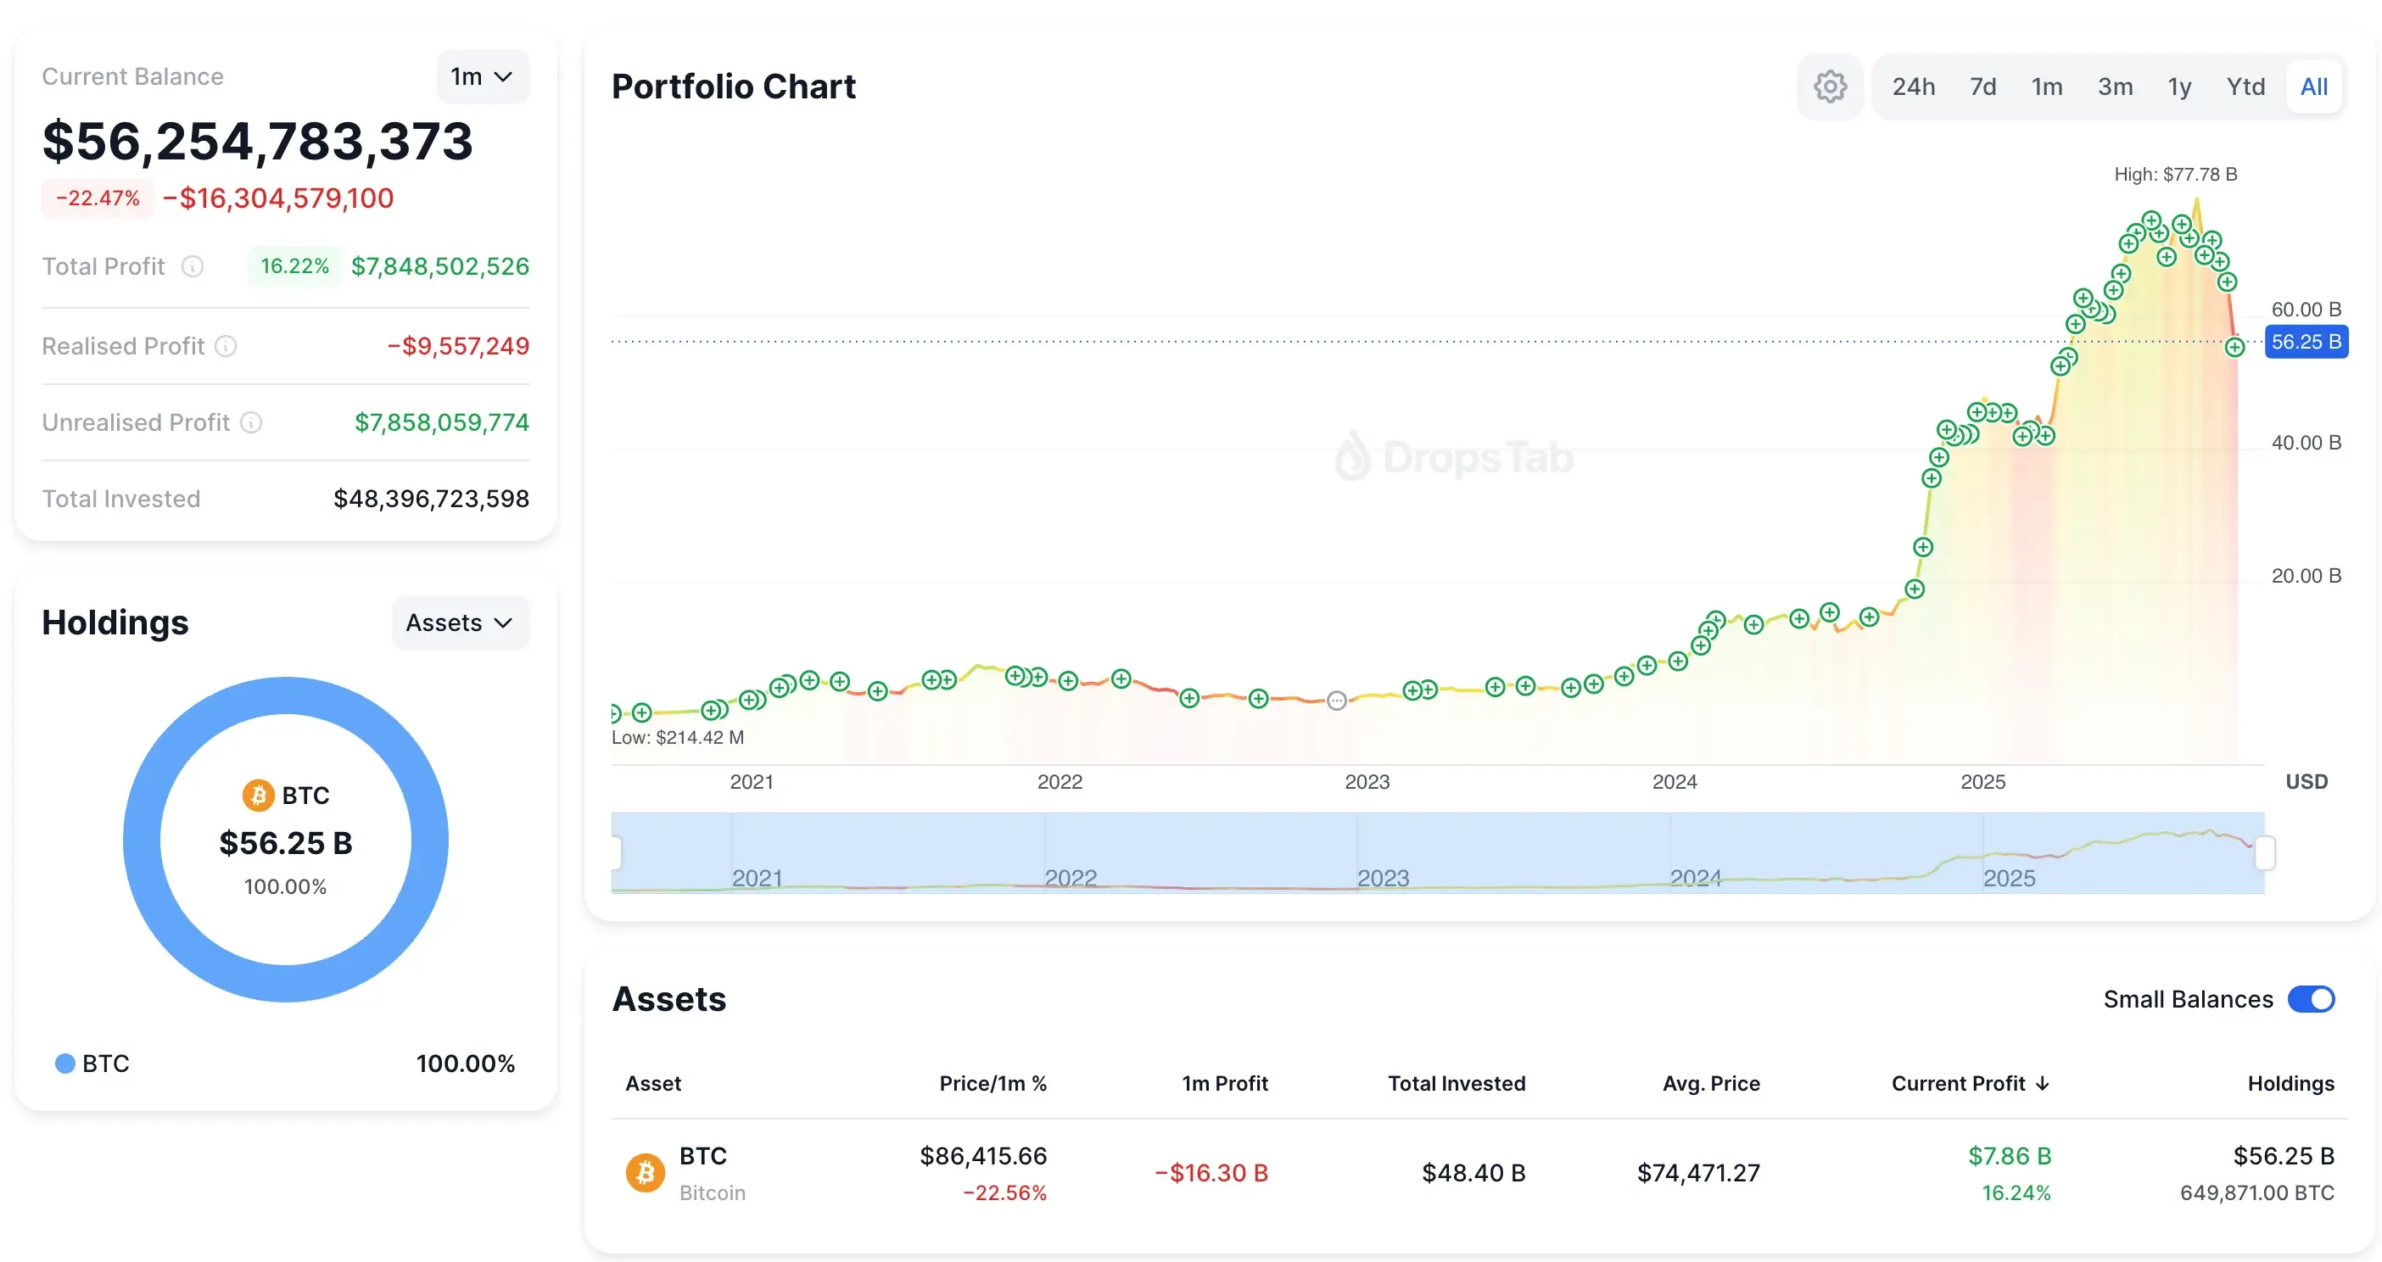Click the blue BTC legend dot
This screenshot has width=2382, height=1262.
[64, 1064]
